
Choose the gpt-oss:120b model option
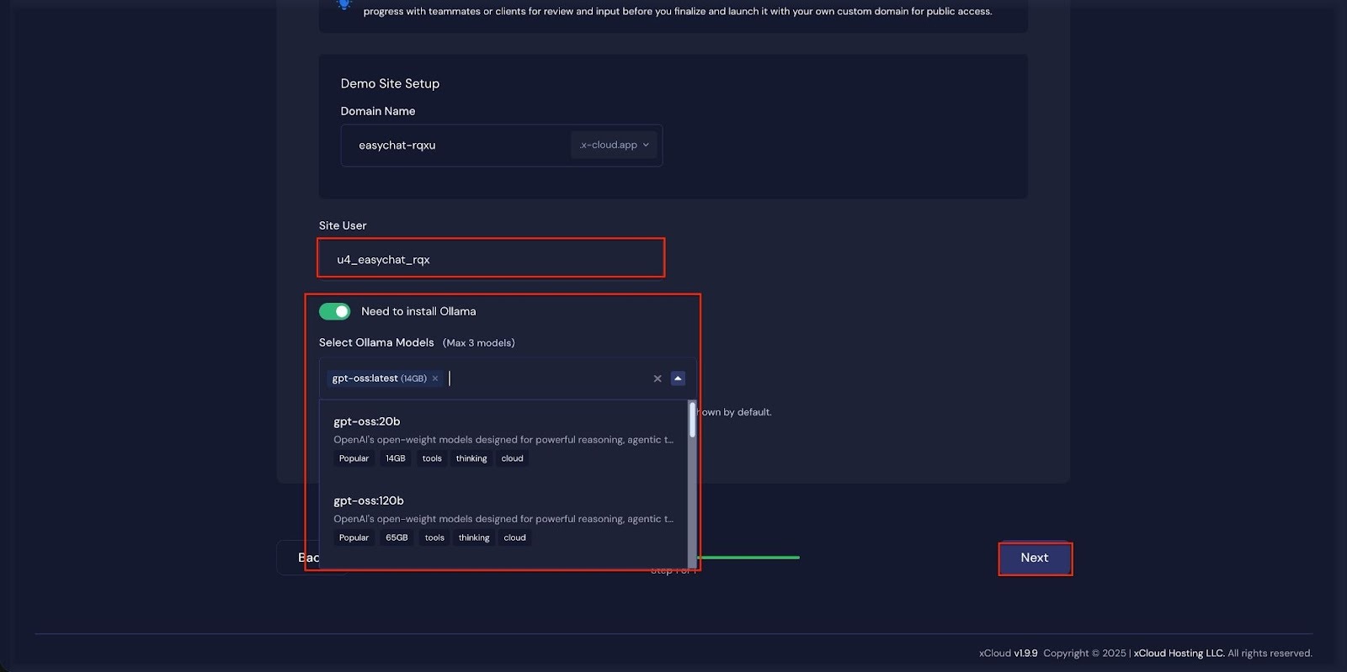coord(369,500)
